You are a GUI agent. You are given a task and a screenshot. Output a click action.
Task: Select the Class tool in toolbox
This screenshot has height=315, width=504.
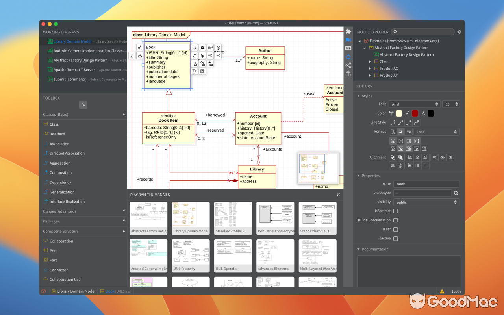[x=54, y=124]
